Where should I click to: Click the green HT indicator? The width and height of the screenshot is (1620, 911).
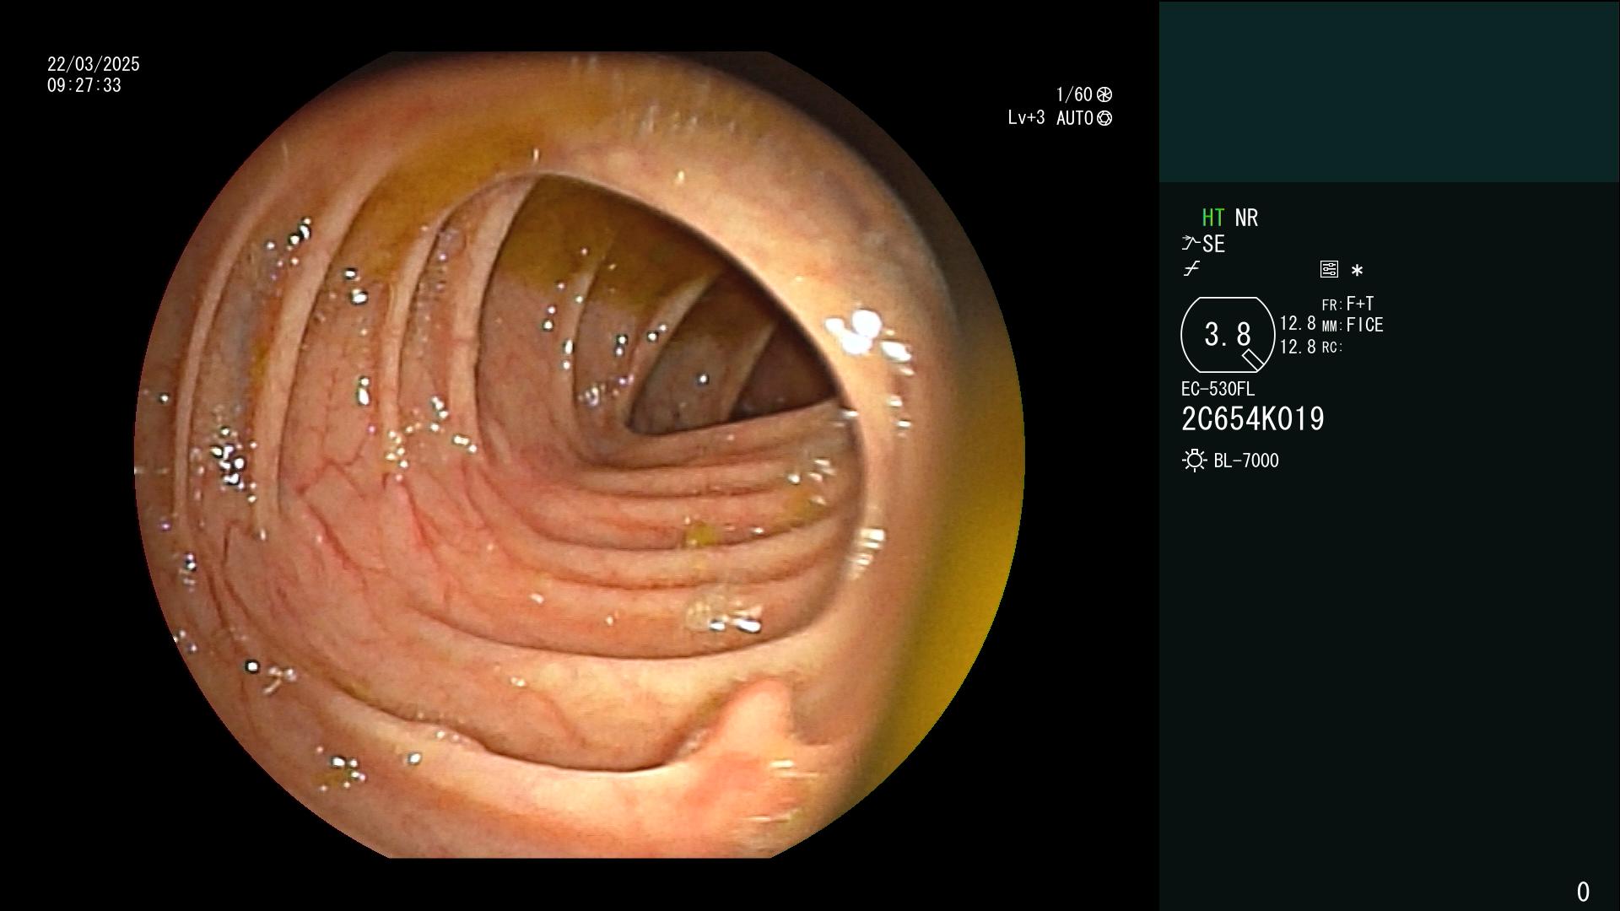pyautogui.click(x=1212, y=218)
